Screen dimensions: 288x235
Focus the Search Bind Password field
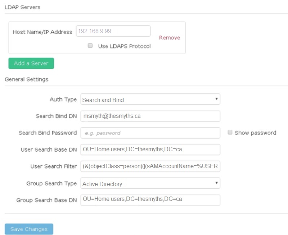(x=150, y=133)
